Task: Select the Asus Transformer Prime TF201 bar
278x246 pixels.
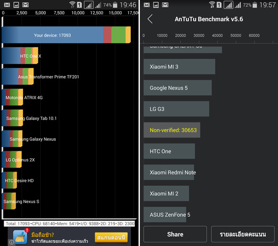Action: pos(18,76)
